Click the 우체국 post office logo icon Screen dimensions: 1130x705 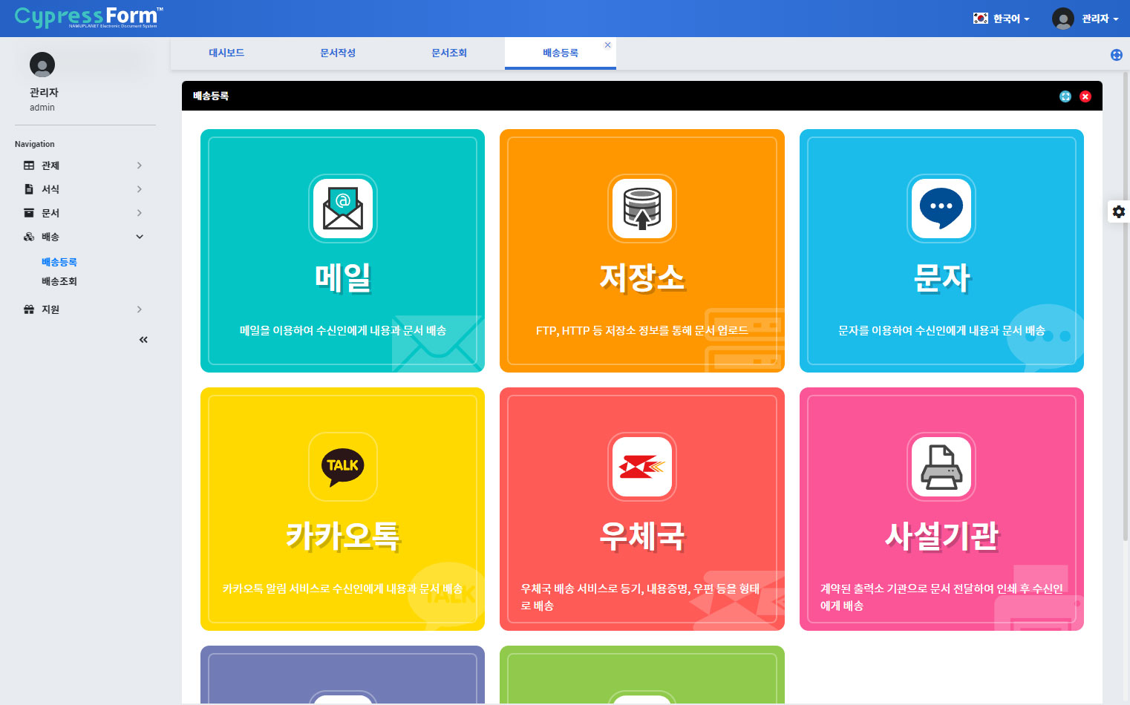(642, 467)
